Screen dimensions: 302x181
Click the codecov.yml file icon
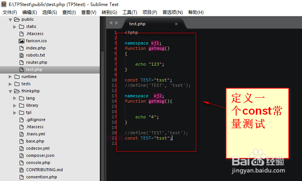[22, 149]
